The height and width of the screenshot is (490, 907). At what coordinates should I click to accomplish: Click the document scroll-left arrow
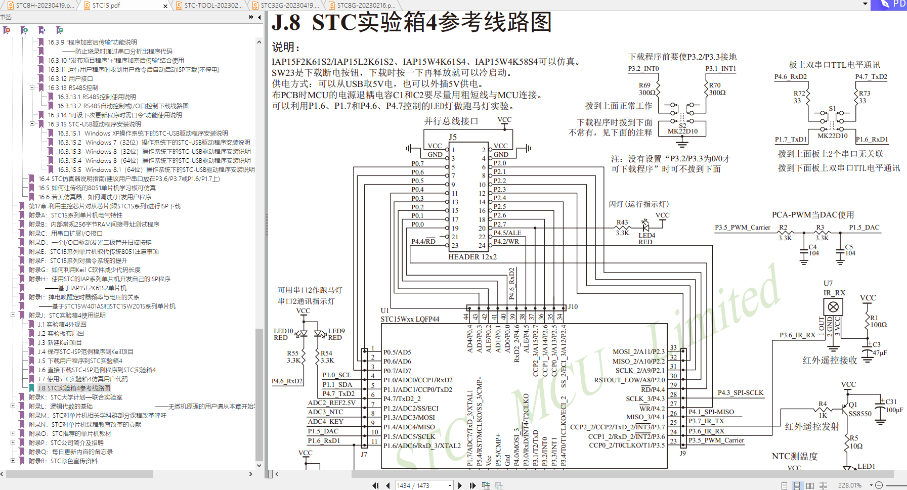(x=277, y=474)
